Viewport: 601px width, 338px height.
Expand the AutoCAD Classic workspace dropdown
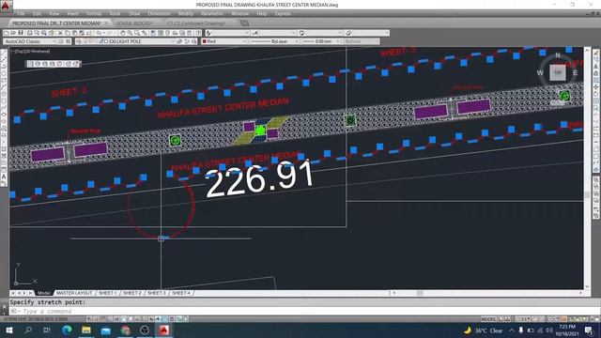coord(54,41)
